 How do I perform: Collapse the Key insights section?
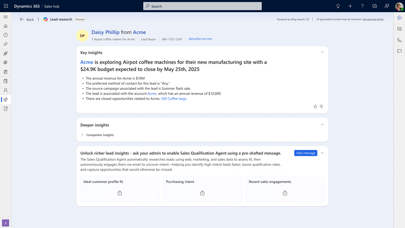pyautogui.click(x=322, y=52)
